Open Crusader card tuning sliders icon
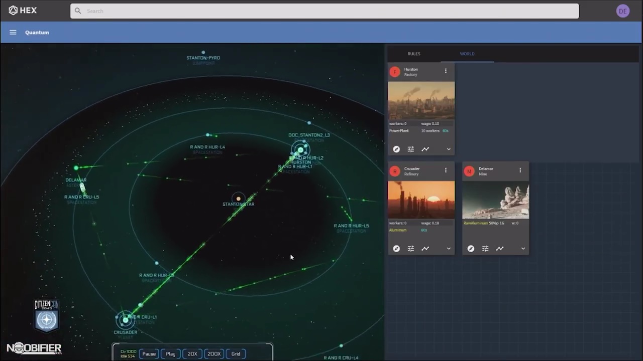The width and height of the screenshot is (643, 361). point(411,248)
